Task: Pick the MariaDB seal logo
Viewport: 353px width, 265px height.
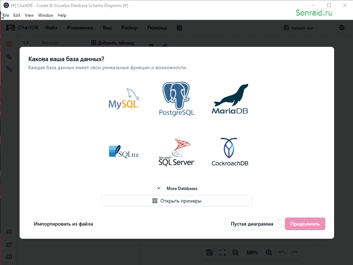Action: coord(230,99)
